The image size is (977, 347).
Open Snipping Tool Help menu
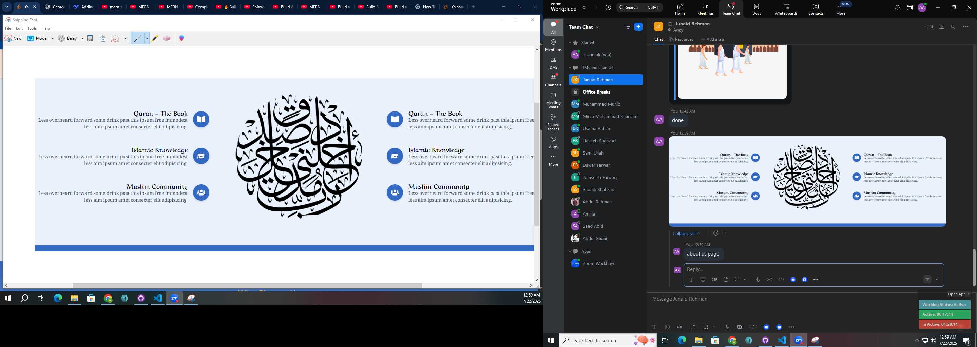click(x=45, y=28)
